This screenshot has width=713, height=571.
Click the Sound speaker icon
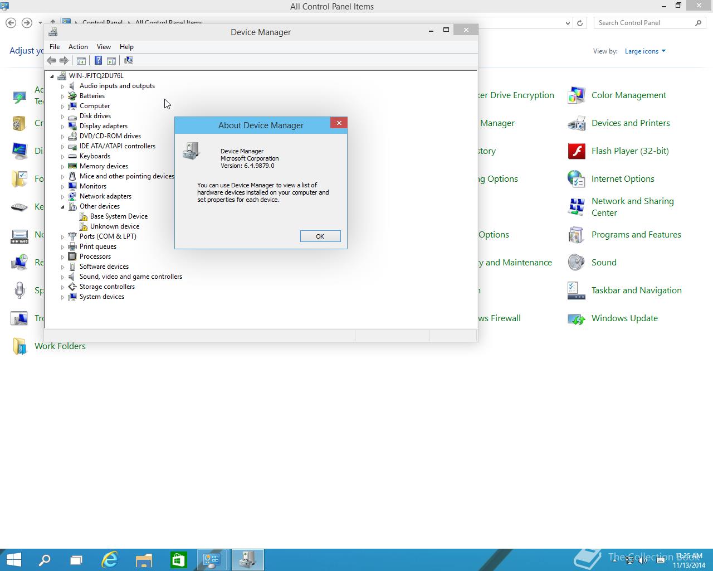click(x=576, y=263)
